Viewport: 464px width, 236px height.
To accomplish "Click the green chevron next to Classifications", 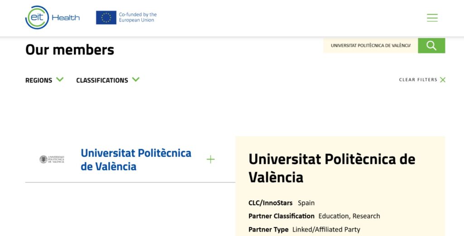I will tap(136, 80).
